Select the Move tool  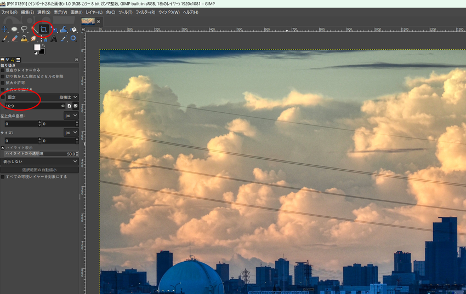click(x=4, y=29)
